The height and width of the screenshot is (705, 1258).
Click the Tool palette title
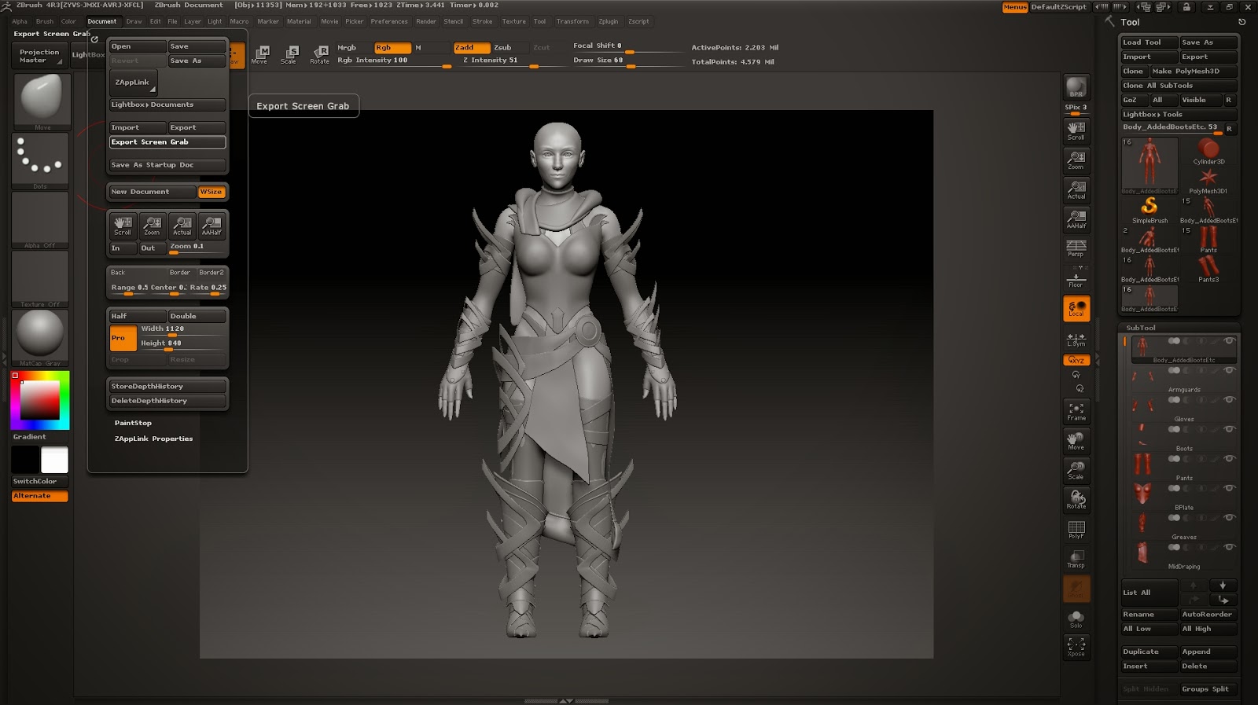[1130, 23]
